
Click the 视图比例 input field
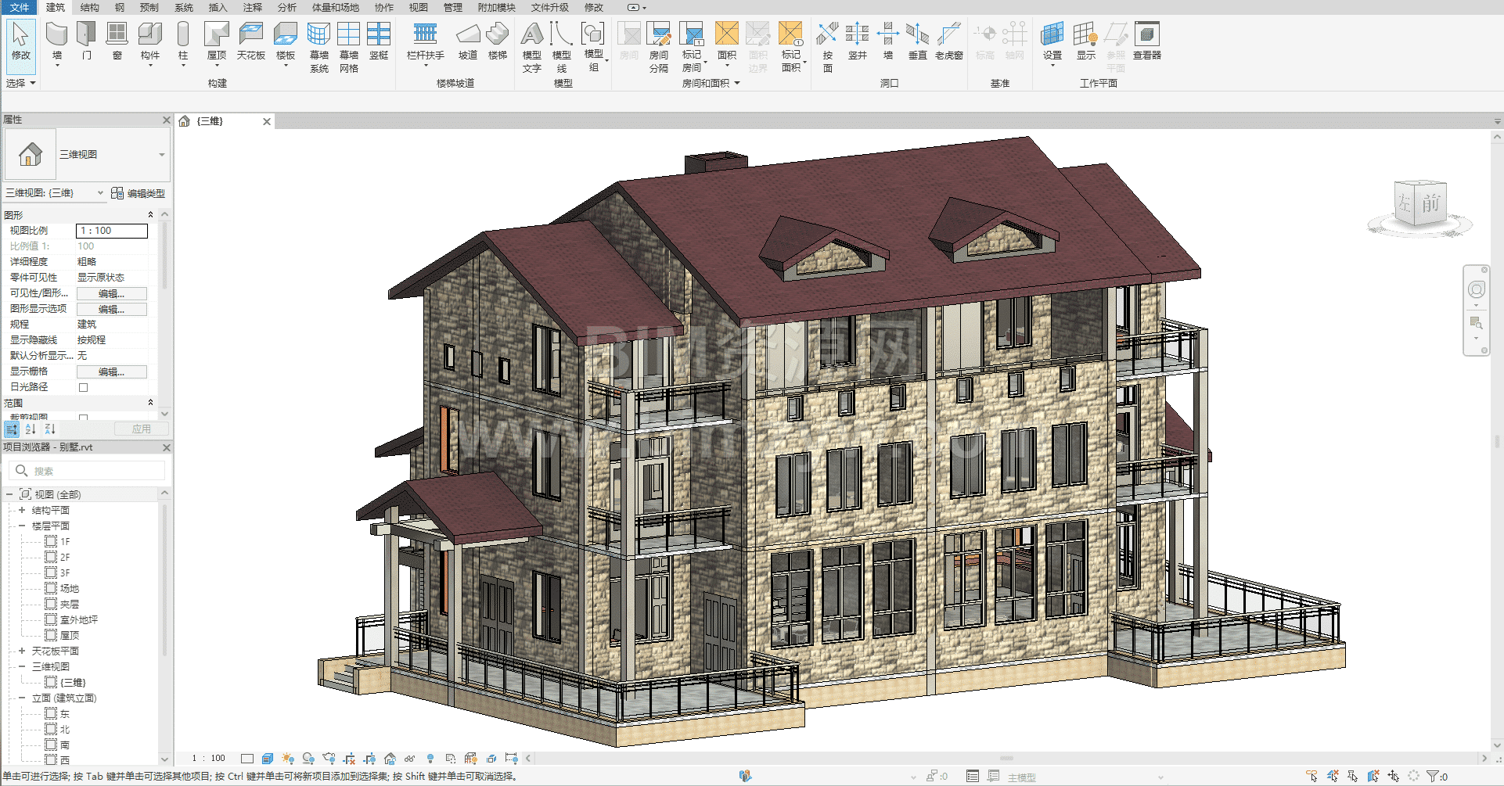tap(111, 231)
